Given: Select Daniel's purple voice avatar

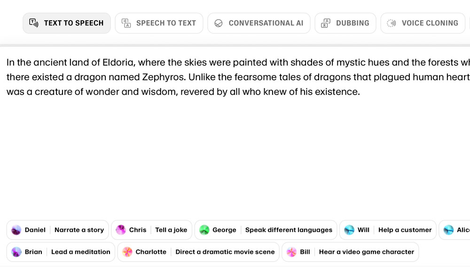Looking at the screenshot, I should [x=16, y=230].
